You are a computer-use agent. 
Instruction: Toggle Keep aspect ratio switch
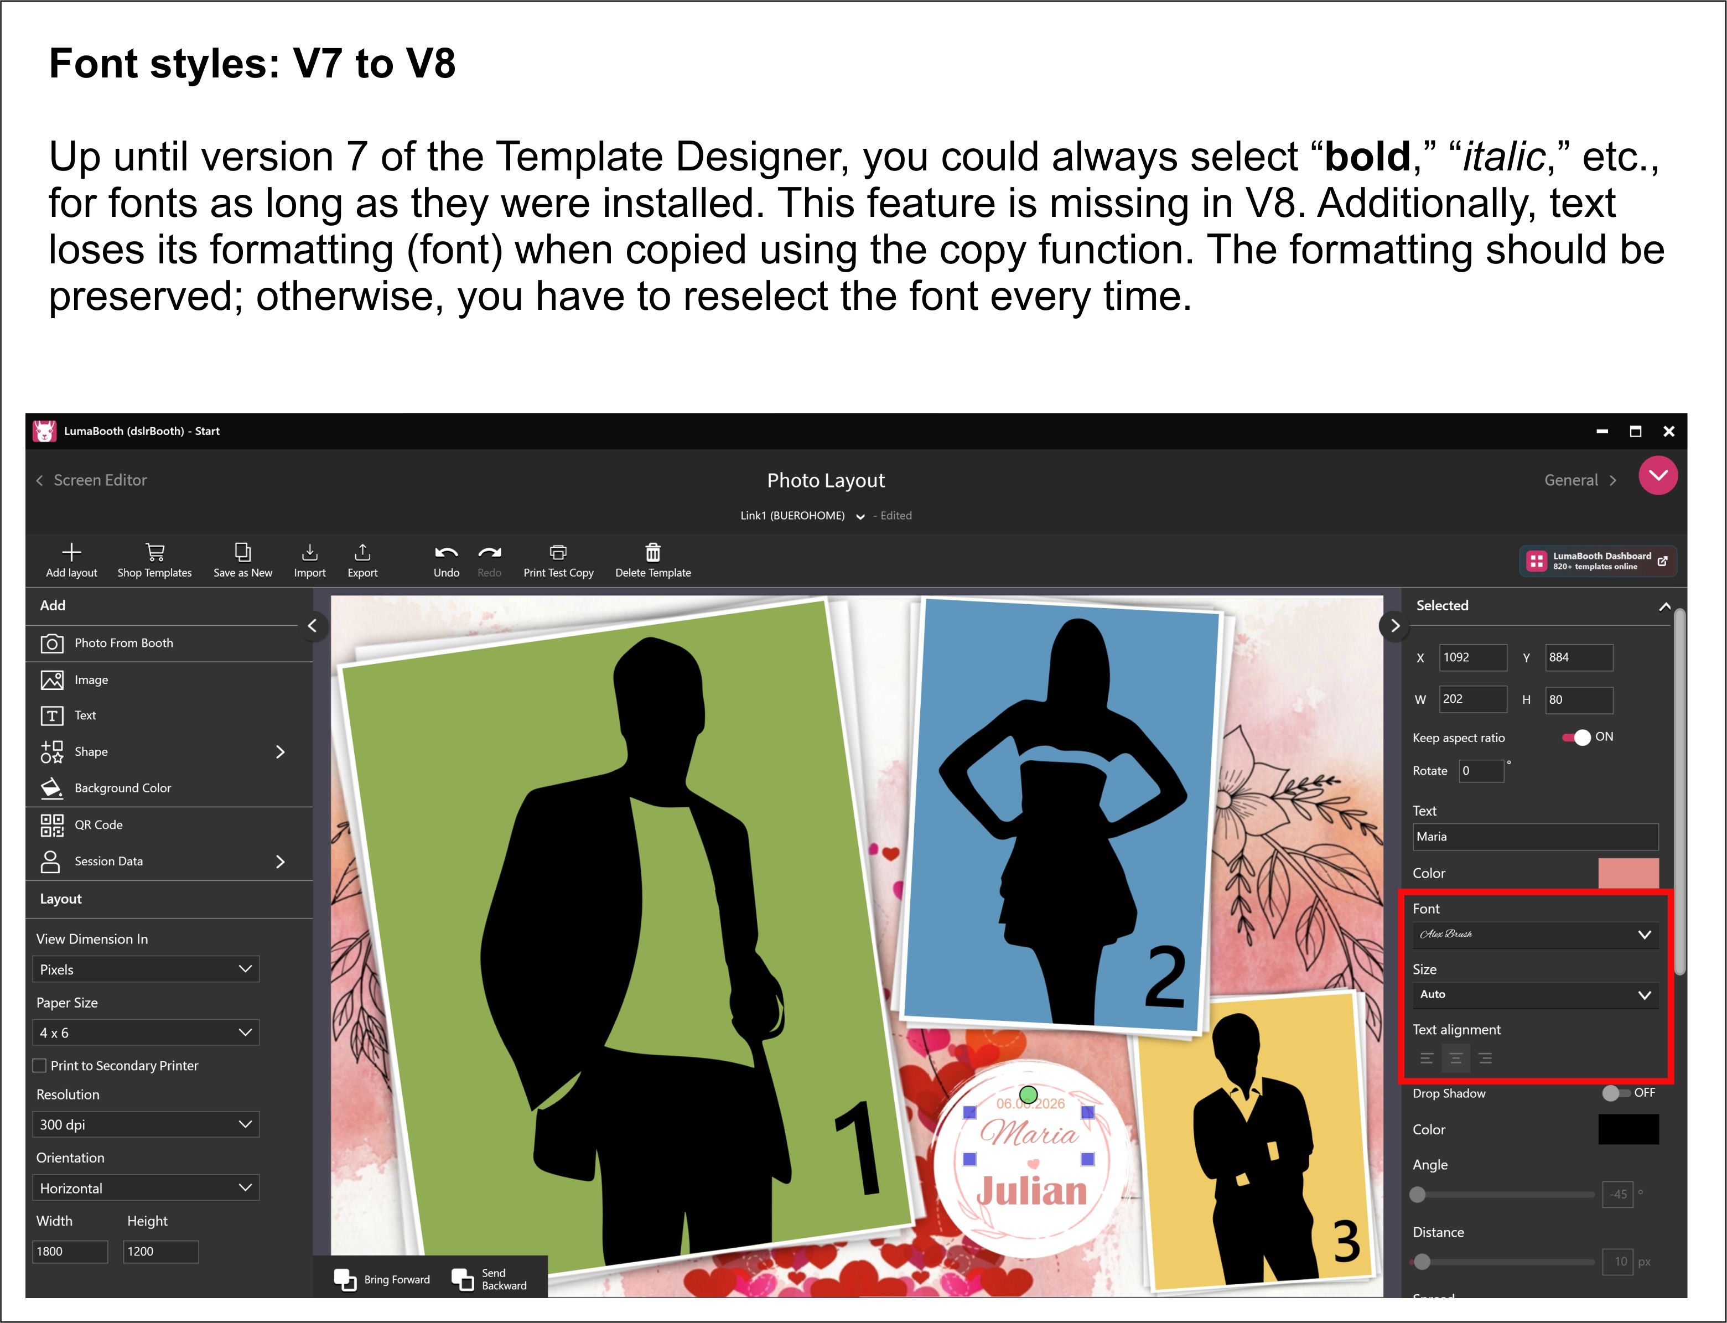(x=1576, y=737)
